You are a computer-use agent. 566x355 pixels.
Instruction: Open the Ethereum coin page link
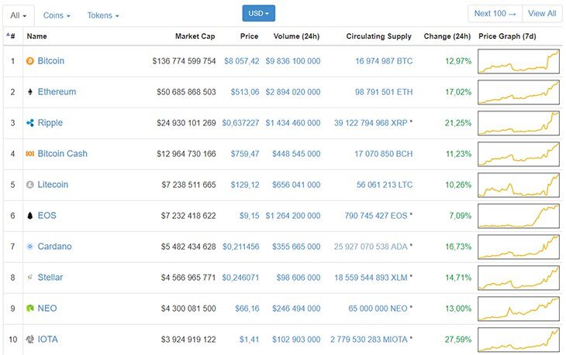coord(57,92)
